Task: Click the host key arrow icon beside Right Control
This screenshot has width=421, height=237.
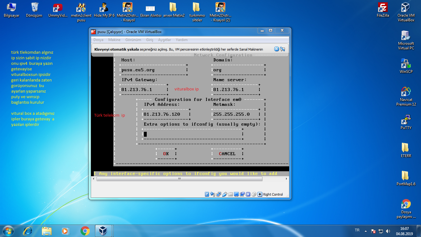Action: 260,194
